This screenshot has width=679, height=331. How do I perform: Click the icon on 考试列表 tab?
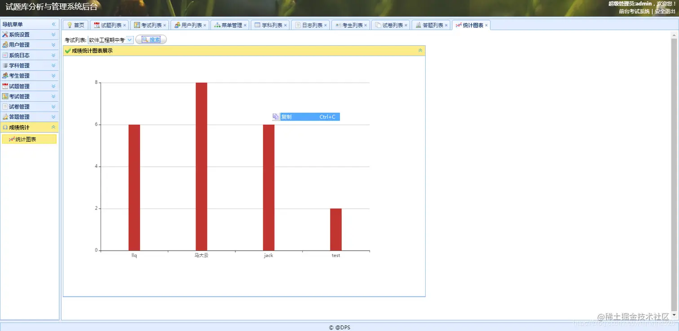[137, 25]
